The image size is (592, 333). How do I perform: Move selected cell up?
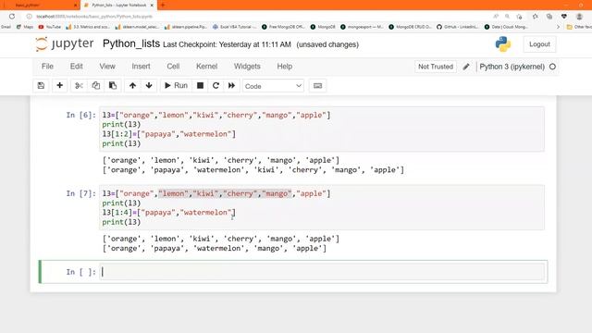point(132,86)
